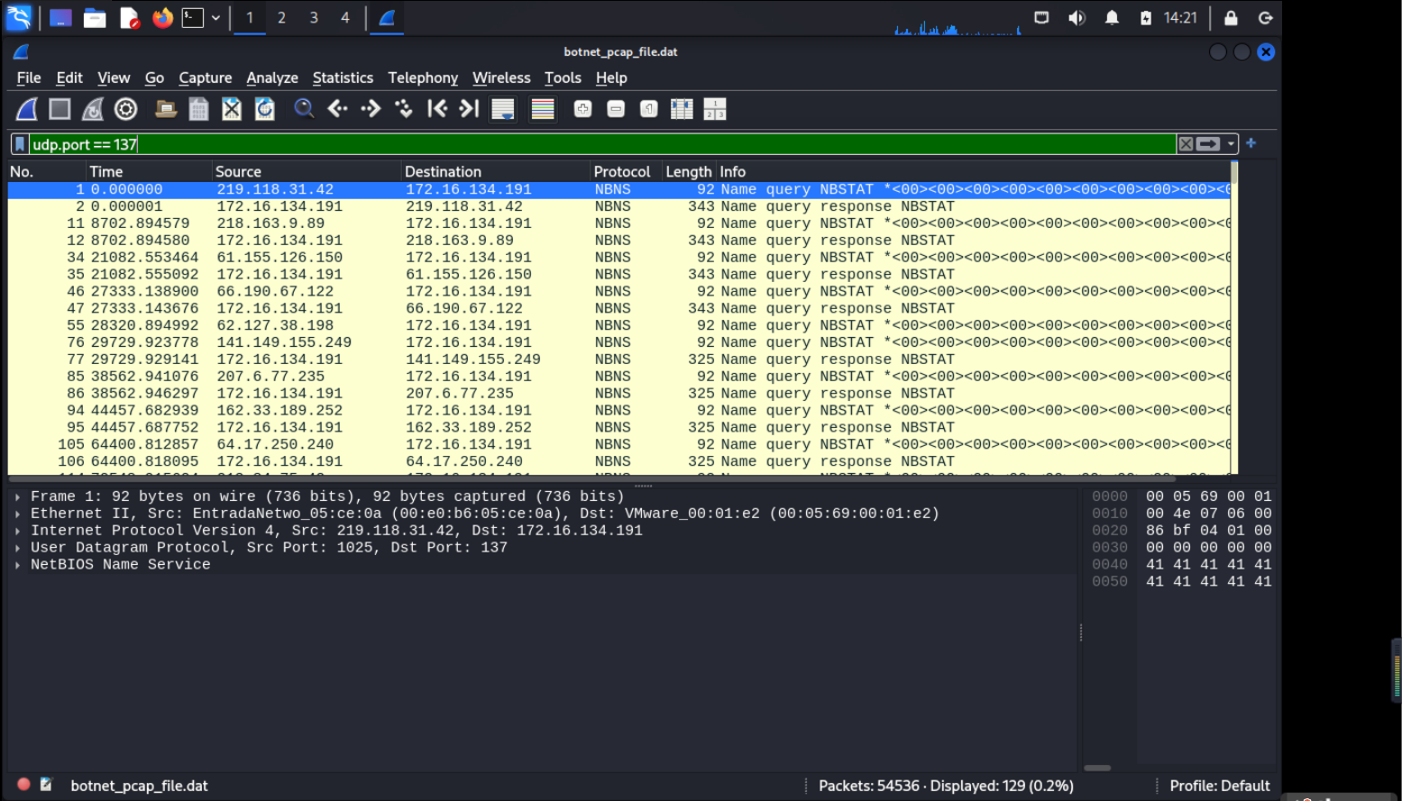This screenshot has height=801, width=1402.
Task: Open the Analyze menu
Action: click(x=272, y=78)
